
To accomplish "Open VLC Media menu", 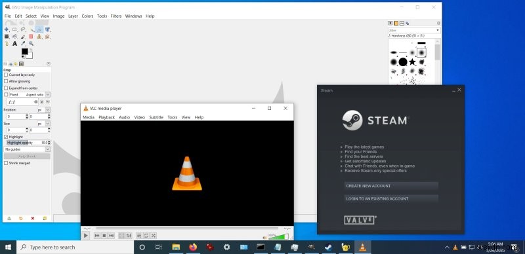I will click(89, 117).
